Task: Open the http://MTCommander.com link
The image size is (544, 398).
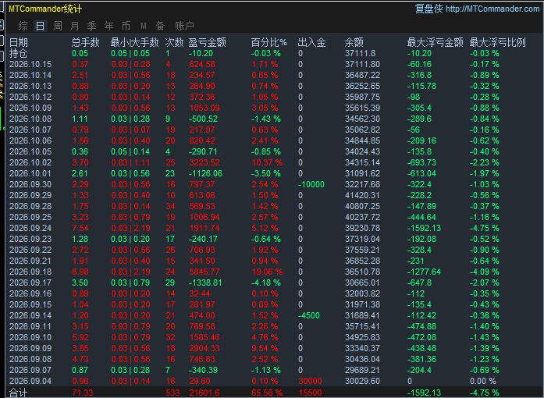Action: (x=492, y=9)
